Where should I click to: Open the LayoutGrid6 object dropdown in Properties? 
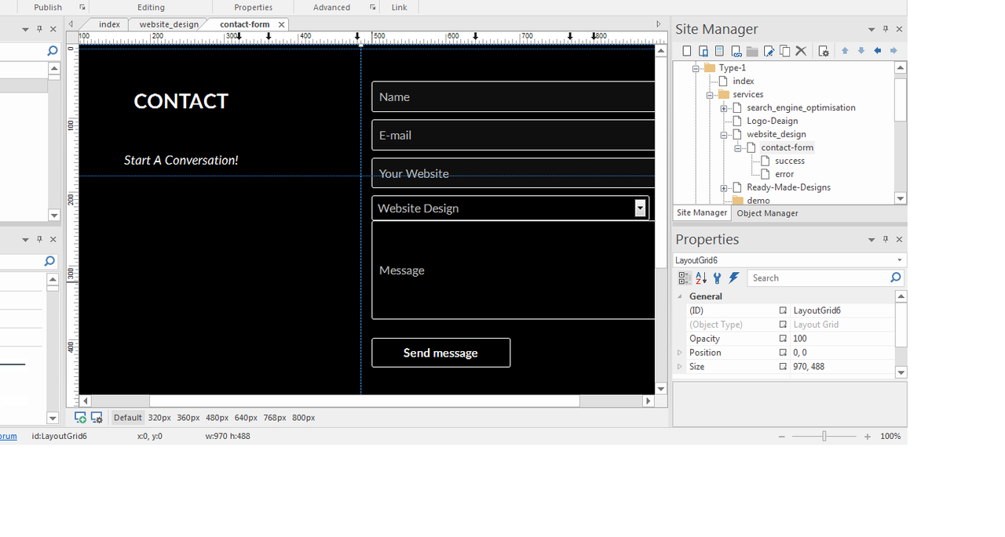[899, 260]
